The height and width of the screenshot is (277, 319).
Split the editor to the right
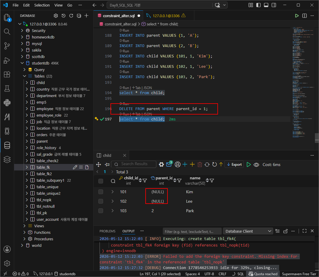tap(305, 16)
